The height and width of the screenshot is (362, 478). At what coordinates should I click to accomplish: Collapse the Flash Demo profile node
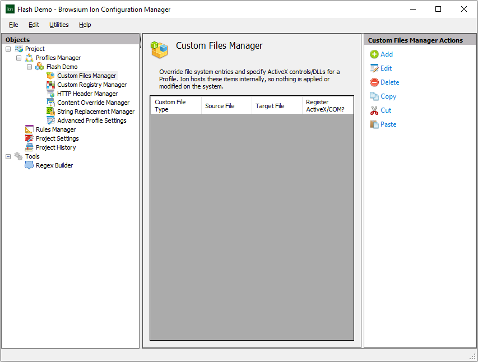point(29,67)
